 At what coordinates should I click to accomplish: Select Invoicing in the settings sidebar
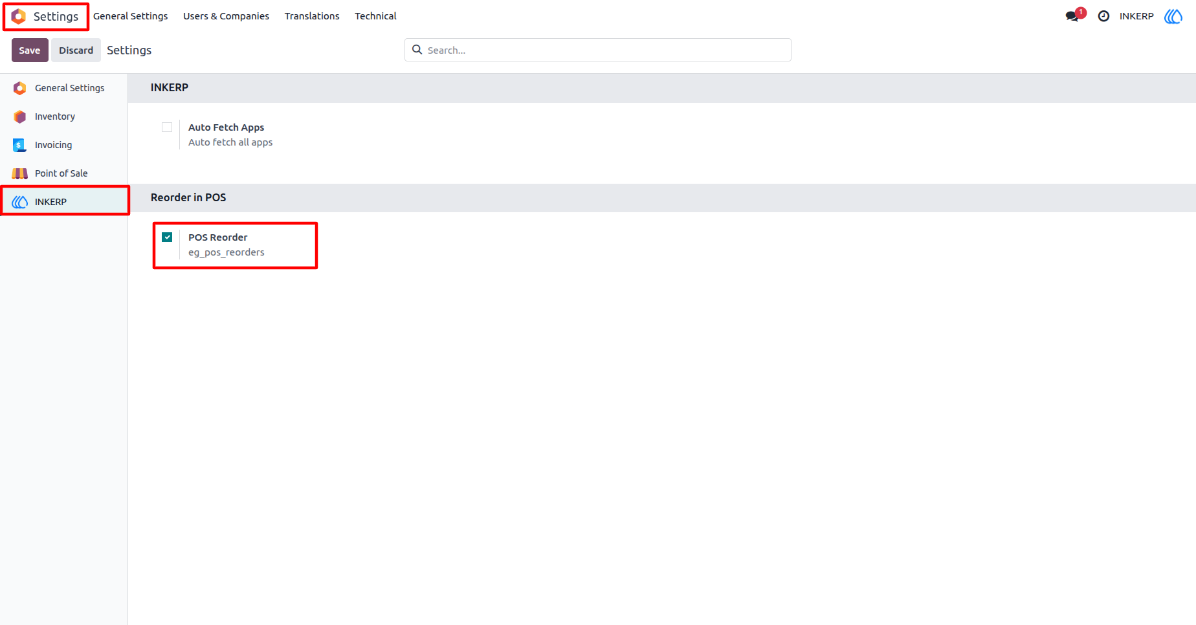[x=64, y=145]
